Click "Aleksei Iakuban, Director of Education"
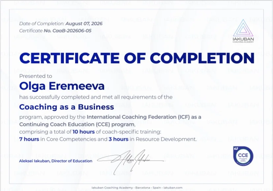The width and height of the screenshot is (273, 191). coord(56,161)
